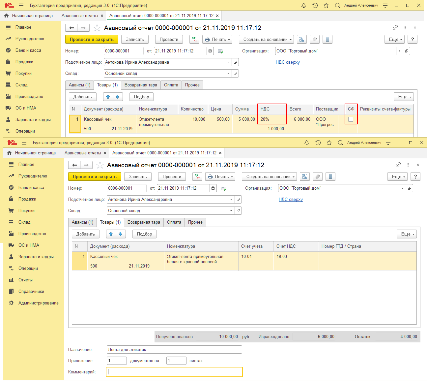Switch to Прочее tab in front window

(195, 222)
